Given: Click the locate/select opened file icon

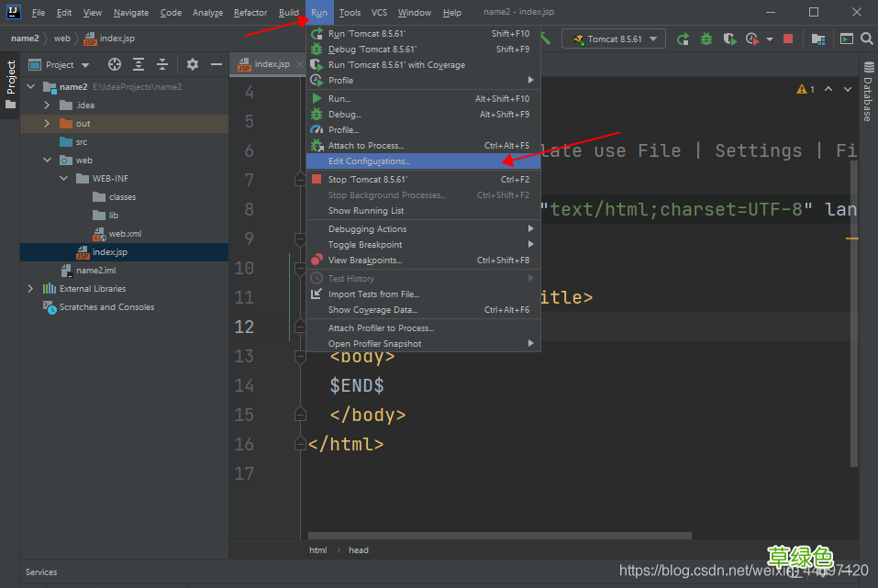Looking at the screenshot, I should click(115, 65).
